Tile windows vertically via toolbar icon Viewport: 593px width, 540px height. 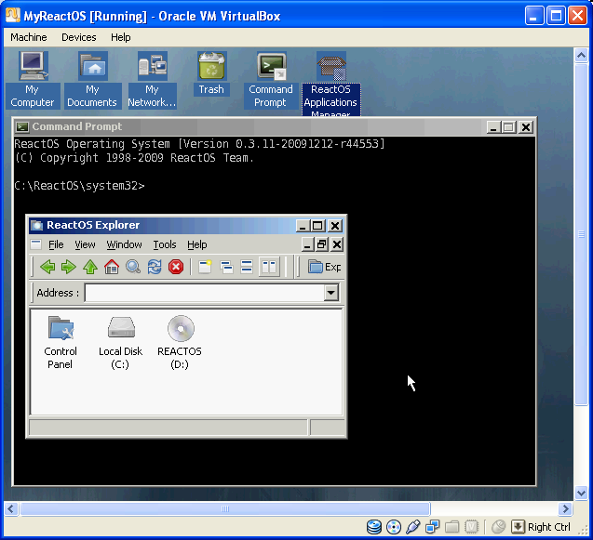pos(269,267)
